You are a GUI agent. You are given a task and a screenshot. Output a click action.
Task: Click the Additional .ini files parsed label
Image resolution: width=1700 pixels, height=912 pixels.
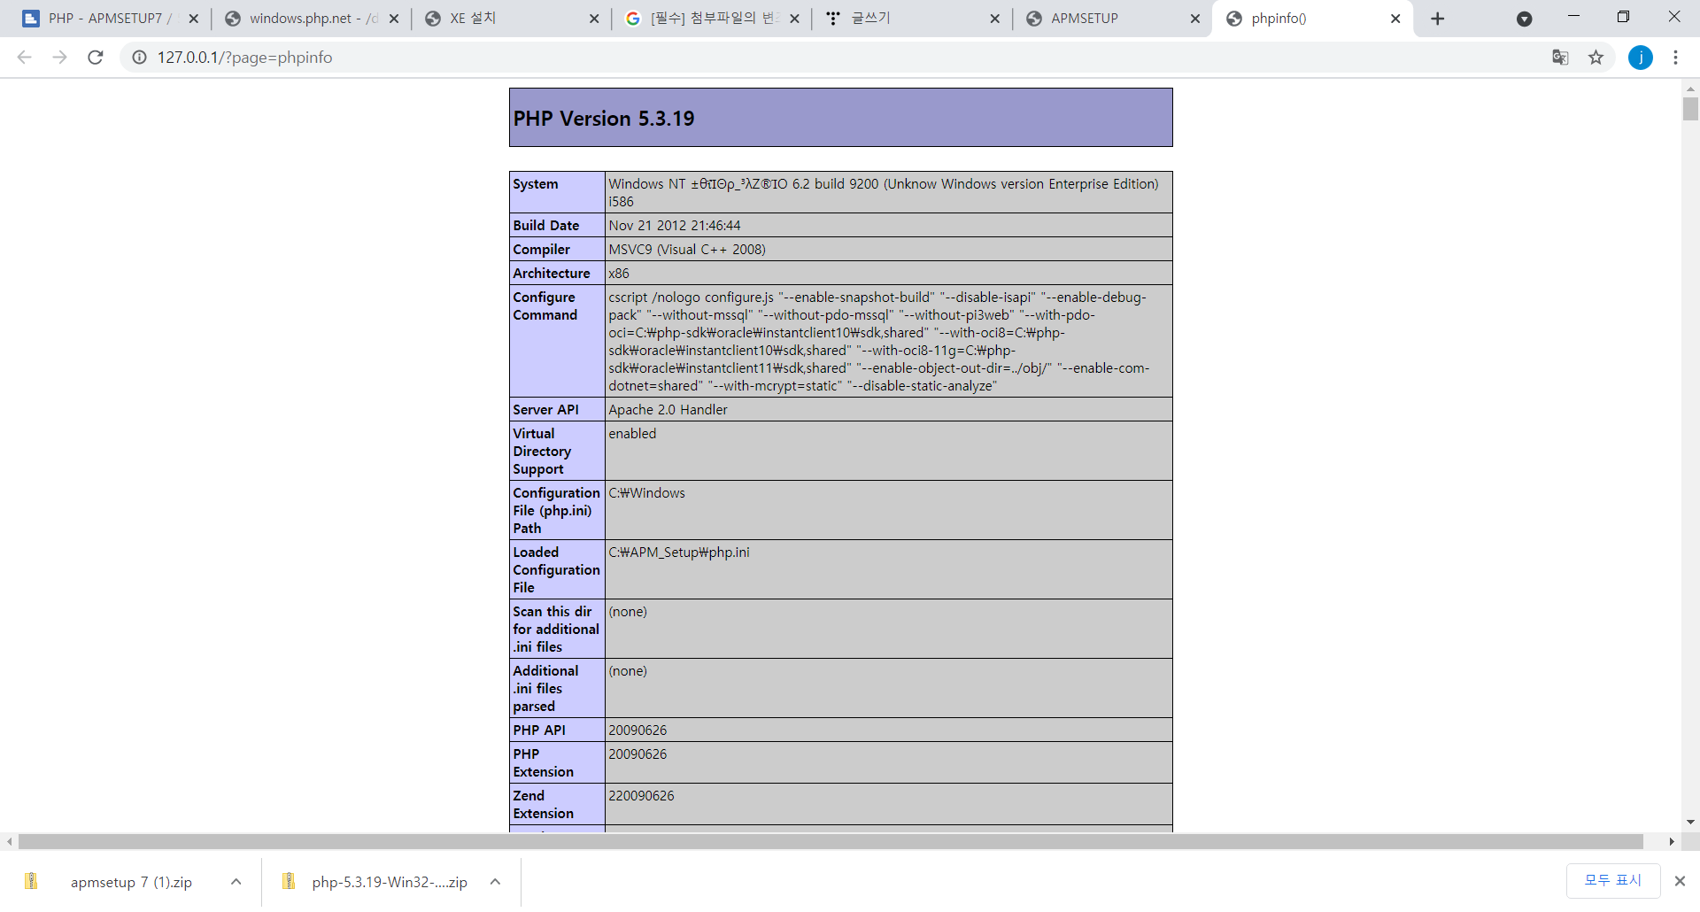[x=545, y=689]
